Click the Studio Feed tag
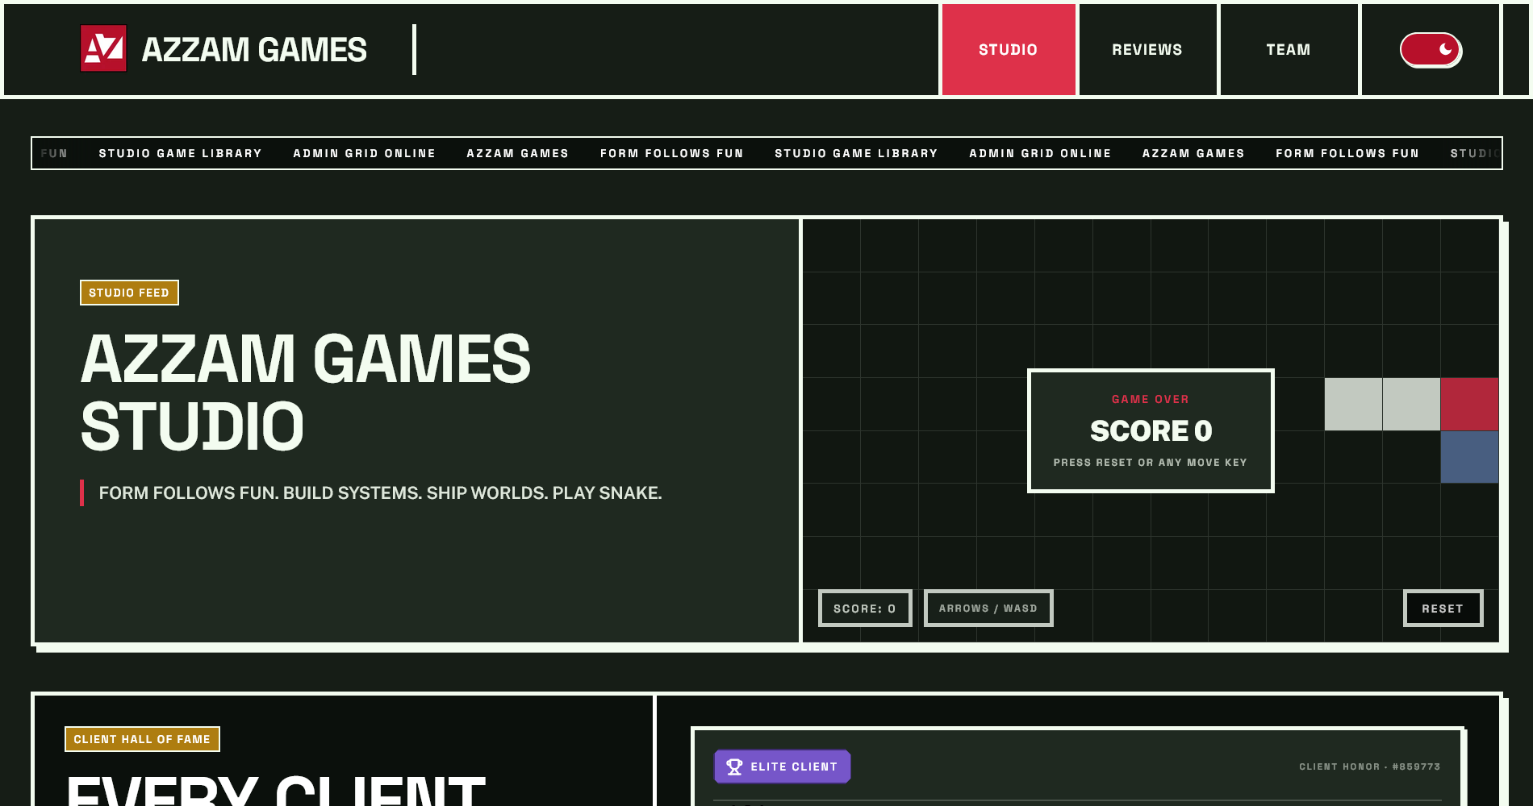The height and width of the screenshot is (806, 1533). click(x=129, y=293)
